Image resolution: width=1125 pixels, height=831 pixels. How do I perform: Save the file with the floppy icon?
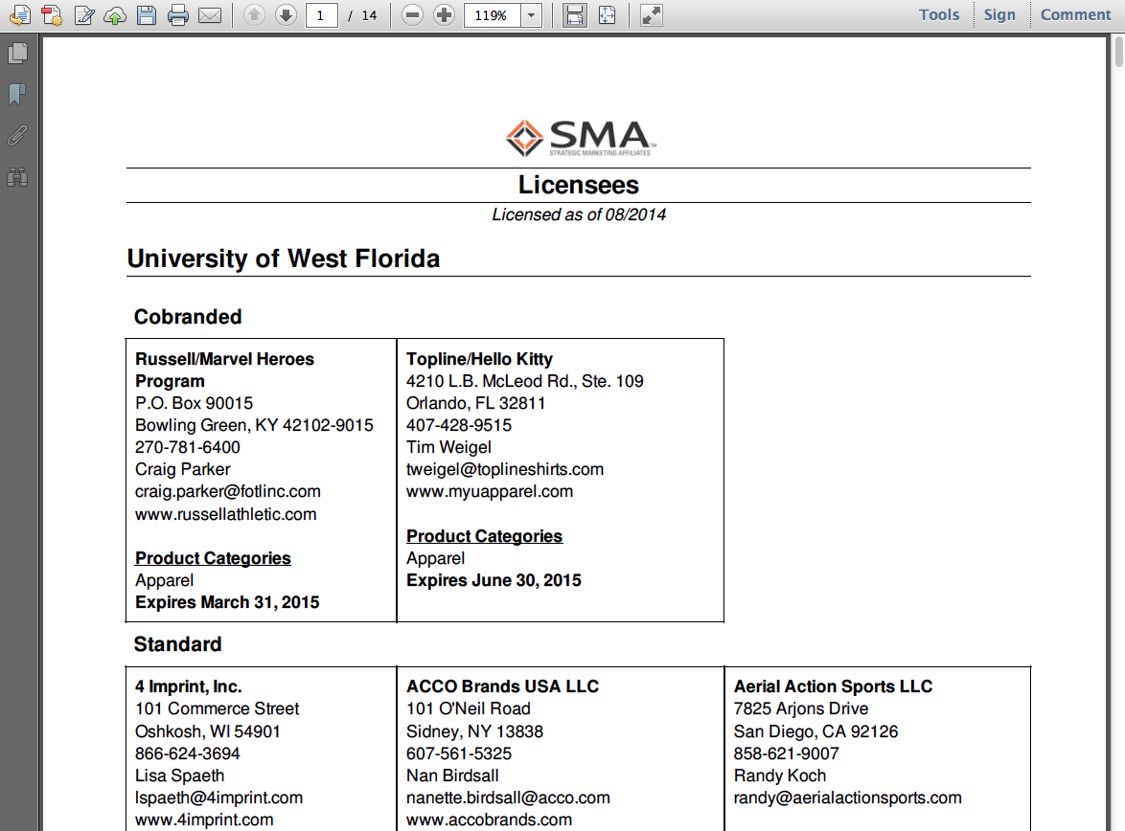[147, 15]
